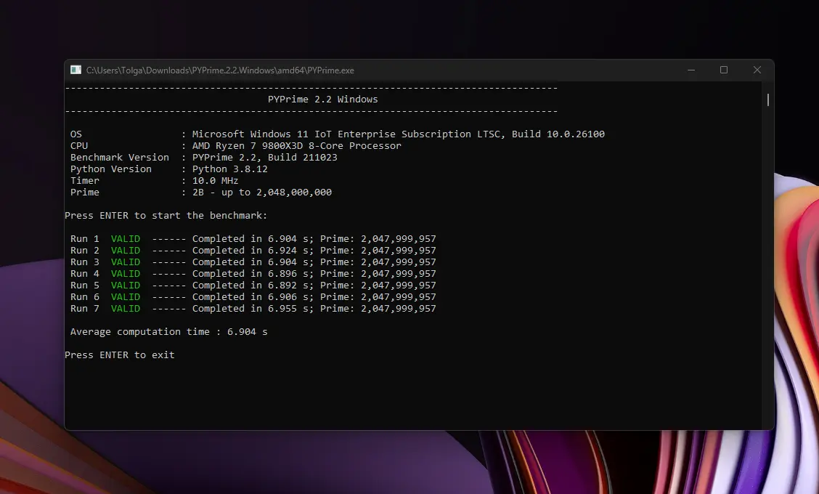819x494 pixels.
Task: Click the OS line with Windows 11 IoT
Action: click(x=338, y=134)
